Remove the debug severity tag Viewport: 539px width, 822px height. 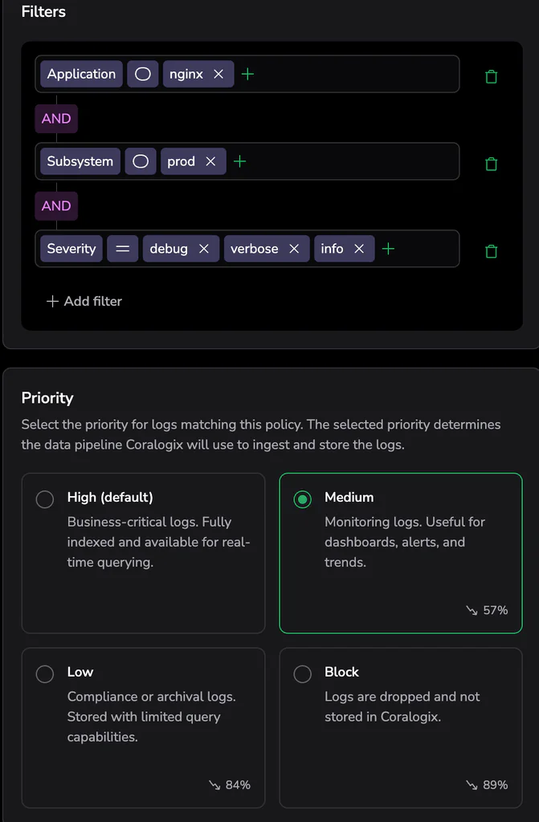(x=204, y=249)
